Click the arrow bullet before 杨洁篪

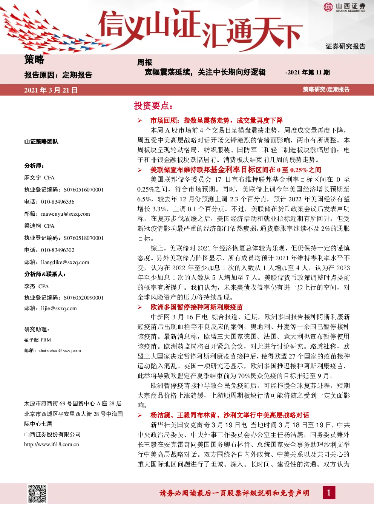click(140, 415)
